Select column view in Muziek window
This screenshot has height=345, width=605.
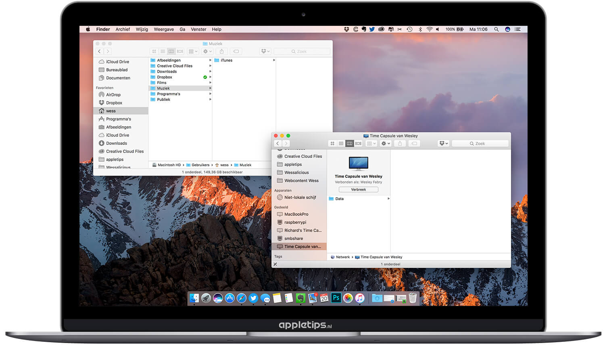tap(171, 52)
